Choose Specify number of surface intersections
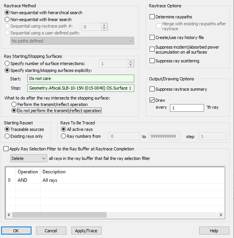The width and height of the screenshot is (234, 238). point(7,64)
